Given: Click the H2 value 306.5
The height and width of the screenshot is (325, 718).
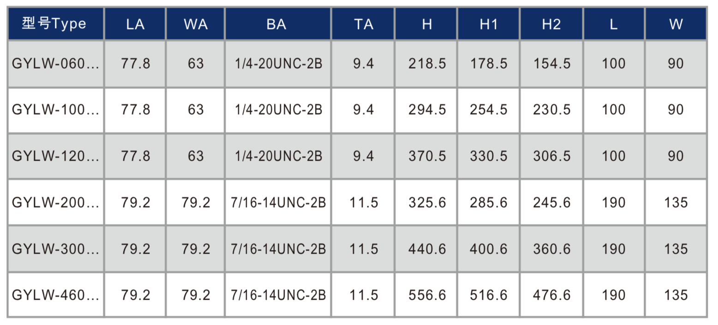Looking at the screenshot, I should point(551,156).
